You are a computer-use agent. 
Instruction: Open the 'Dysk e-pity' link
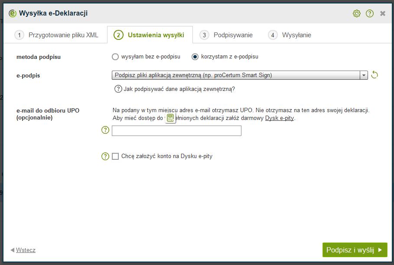280,118
